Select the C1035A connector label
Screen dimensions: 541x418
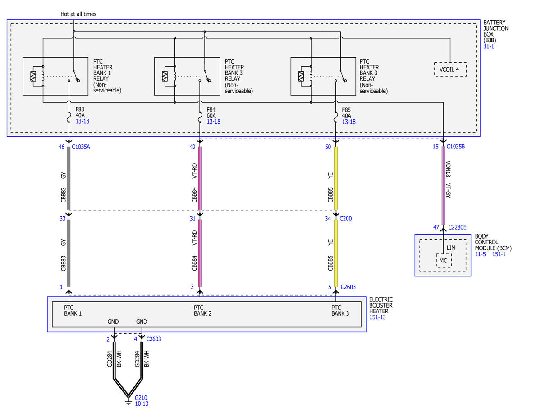[x=81, y=147]
